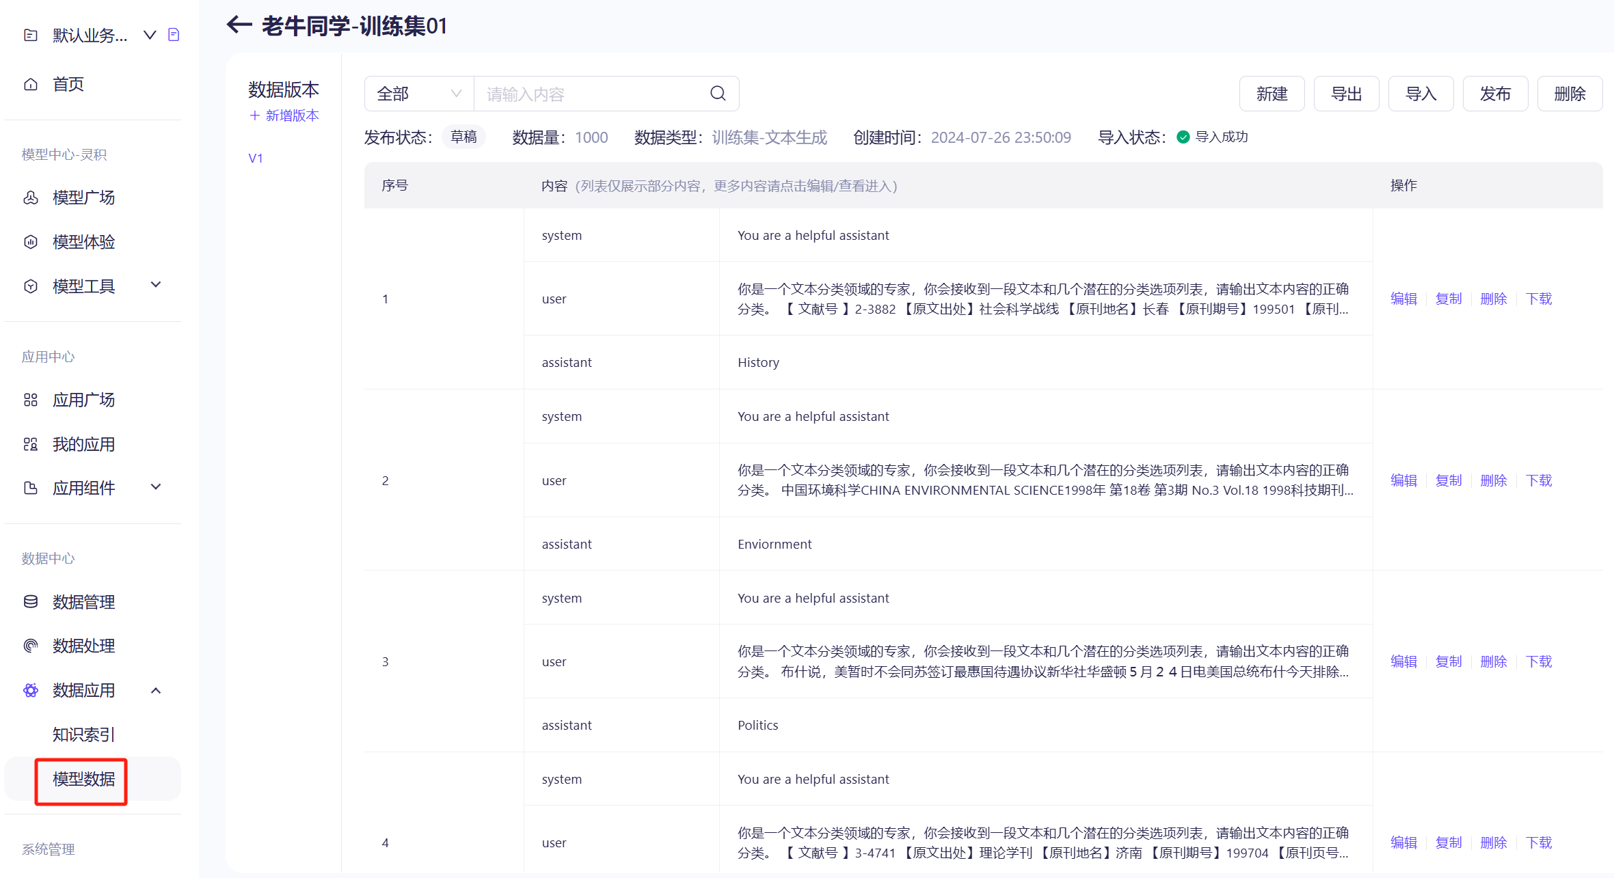Image resolution: width=1614 pixels, height=878 pixels.
Task: Click 删除 for row 4
Action: pos(1494,842)
